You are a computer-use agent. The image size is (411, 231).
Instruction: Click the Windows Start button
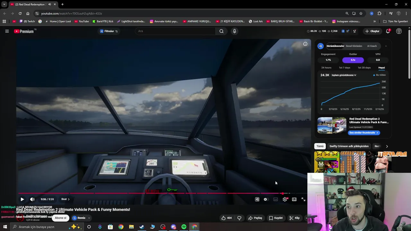coord(5,227)
